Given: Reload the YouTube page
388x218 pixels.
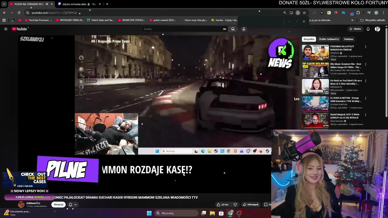Looking at the screenshot, I should pos(19,13).
